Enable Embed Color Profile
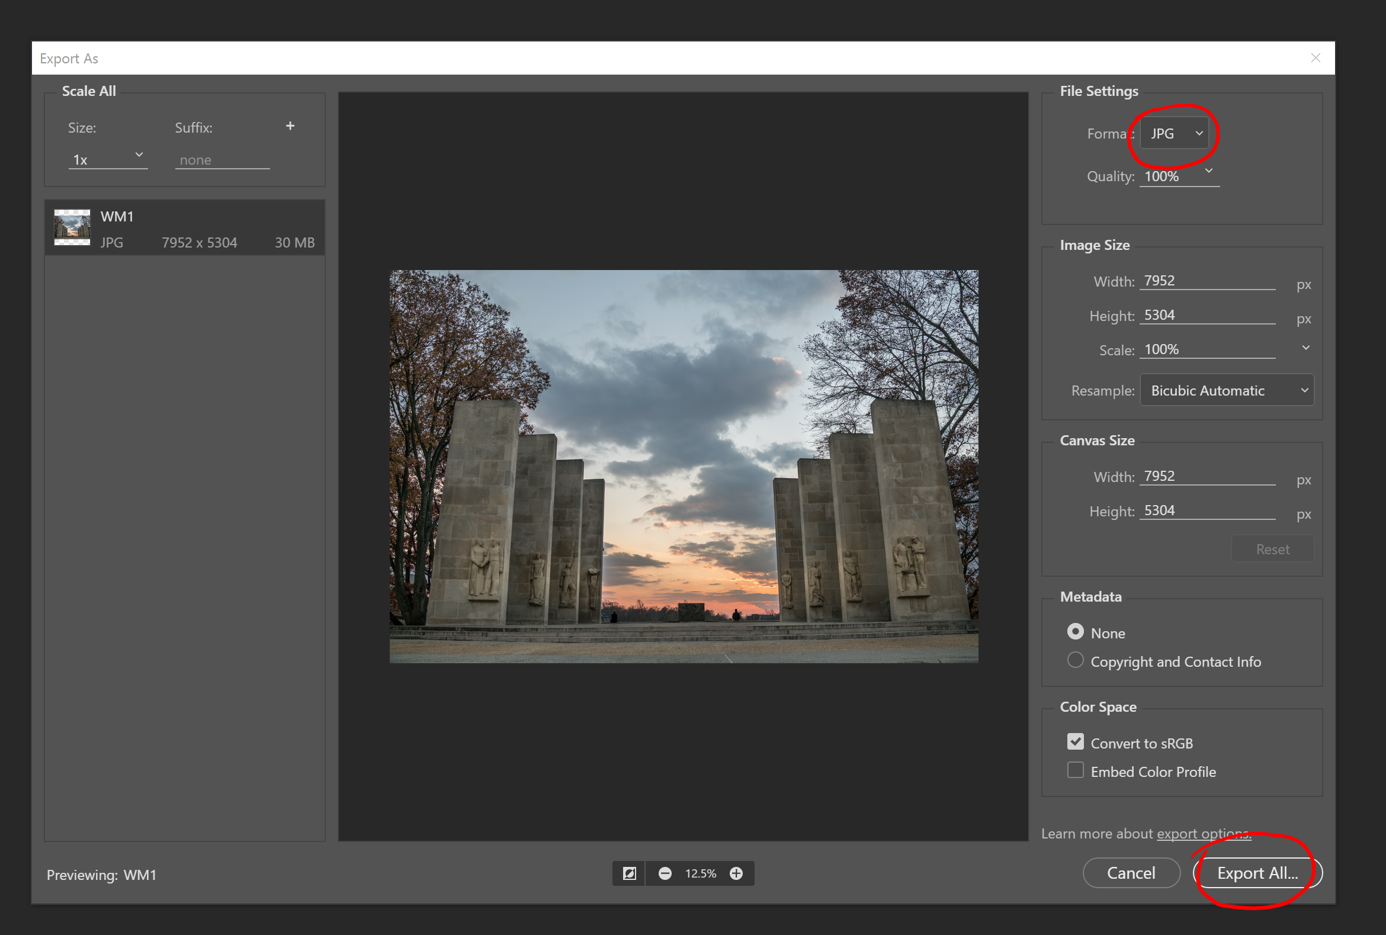The width and height of the screenshot is (1386, 935). [x=1074, y=770]
